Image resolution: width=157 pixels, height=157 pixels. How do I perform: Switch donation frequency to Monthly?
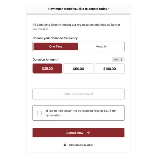(x=101, y=47)
